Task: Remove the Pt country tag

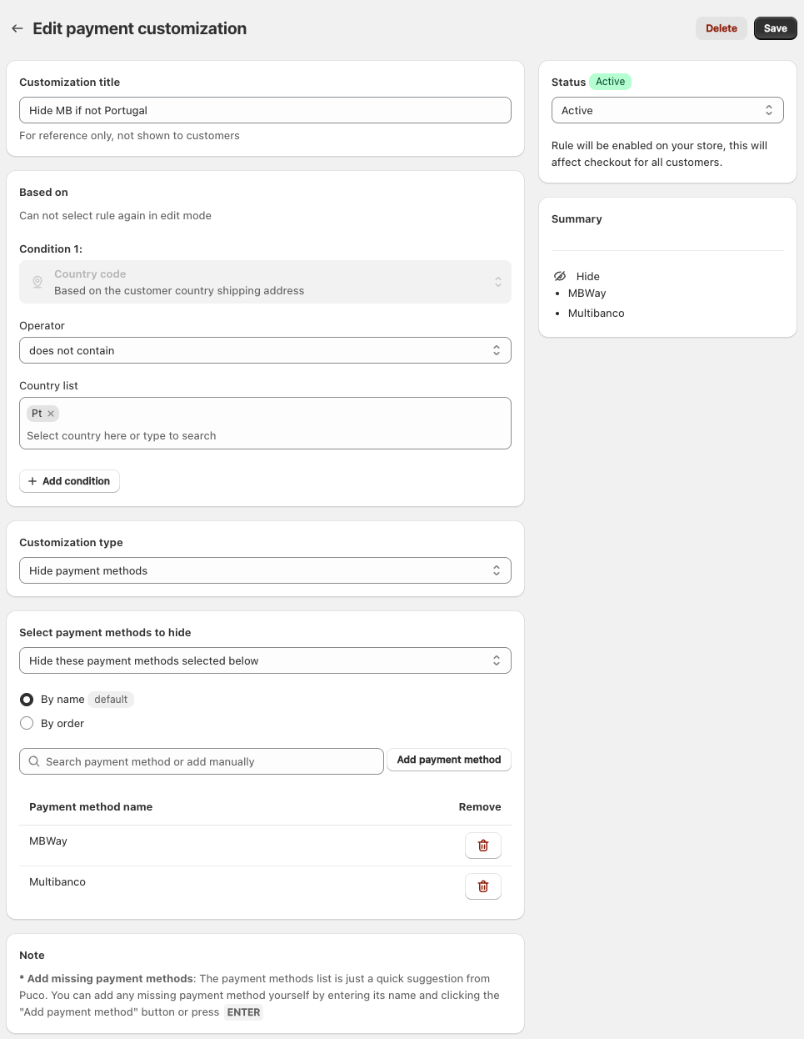Action: [51, 414]
